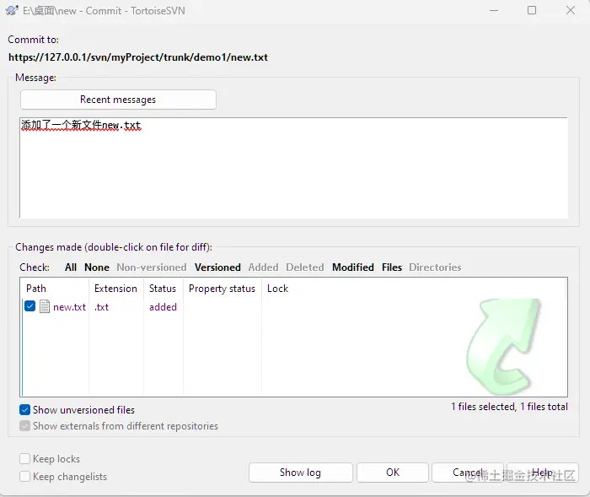Click the '.txt' extension cell
Image resolution: width=590 pixels, height=497 pixels.
point(102,306)
